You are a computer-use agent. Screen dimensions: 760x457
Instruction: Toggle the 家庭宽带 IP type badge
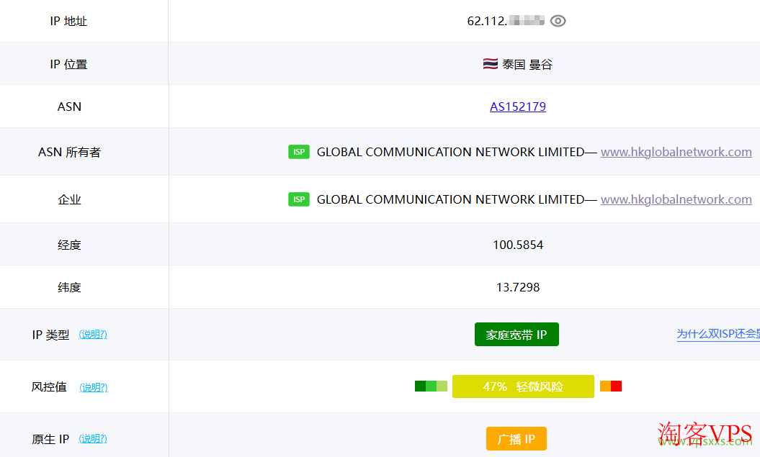coord(517,334)
